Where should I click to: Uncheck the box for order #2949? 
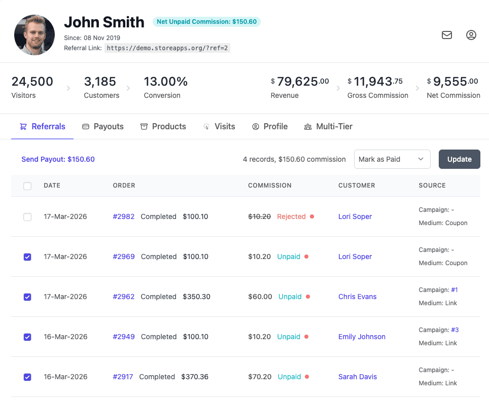[27, 337]
